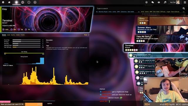Click the 'New emotes/cat cam! $178' goal bar

point(21,104)
